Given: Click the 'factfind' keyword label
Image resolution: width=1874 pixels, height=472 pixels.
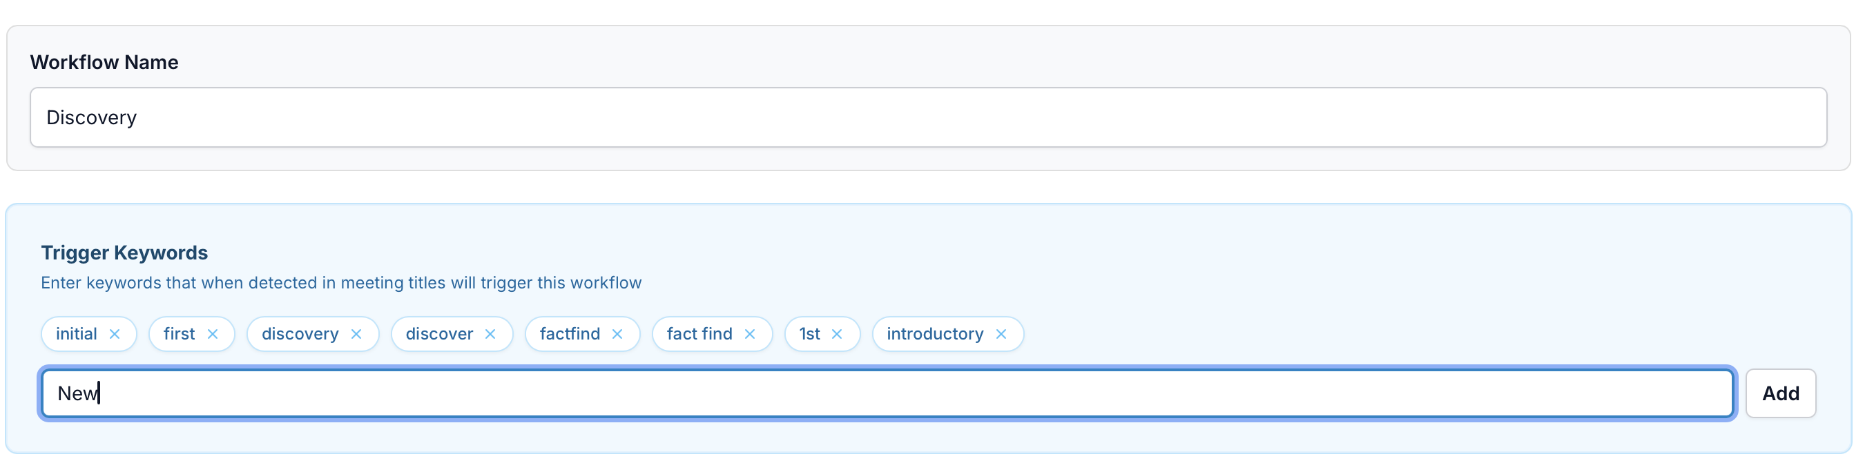Looking at the screenshot, I should [570, 334].
